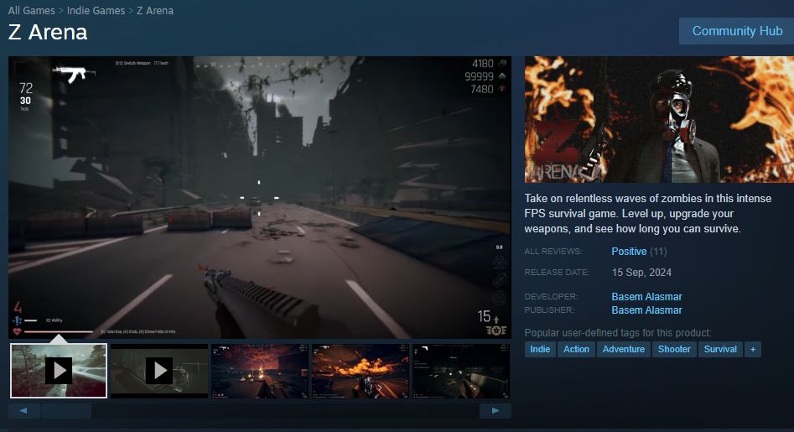Select the last dark screenshot thumbnail
This screenshot has height=432, width=794.
point(461,371)
